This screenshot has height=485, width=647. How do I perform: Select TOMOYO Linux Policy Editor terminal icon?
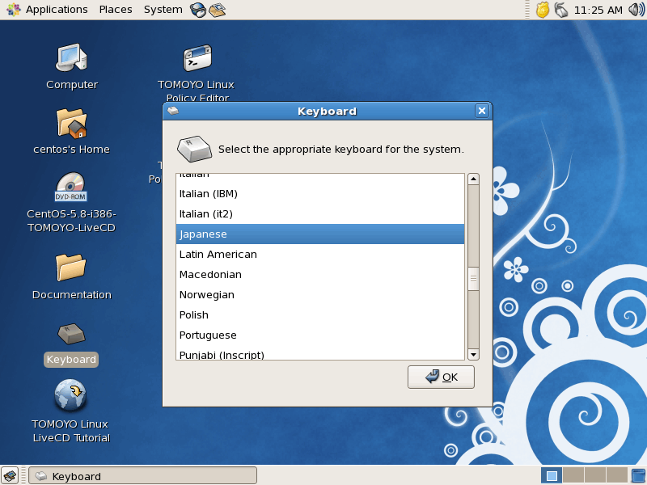197,58
